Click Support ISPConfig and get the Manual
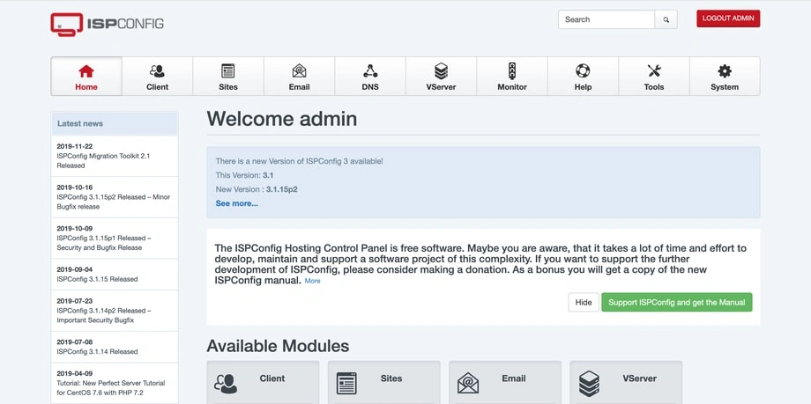Image resolution: width=811 pixels, height=404 pixels. pos(676,302)
